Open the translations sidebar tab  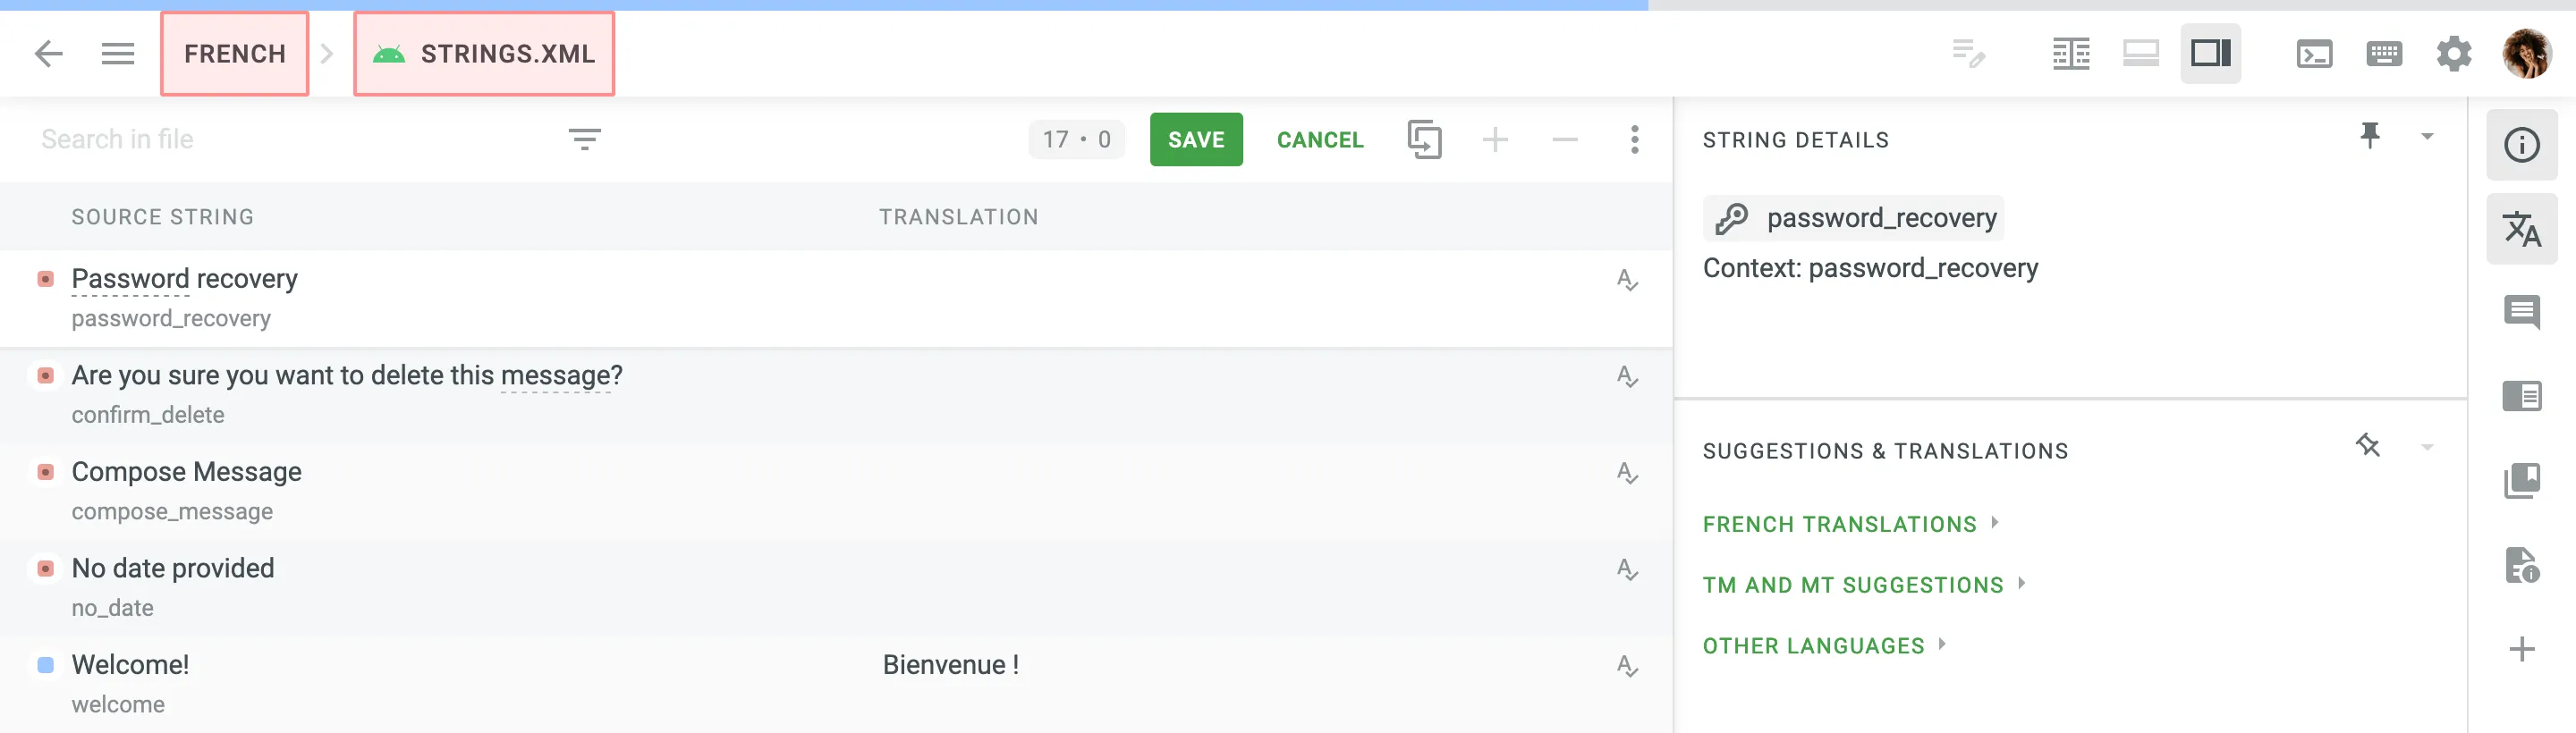click(x=2522, y=230)
